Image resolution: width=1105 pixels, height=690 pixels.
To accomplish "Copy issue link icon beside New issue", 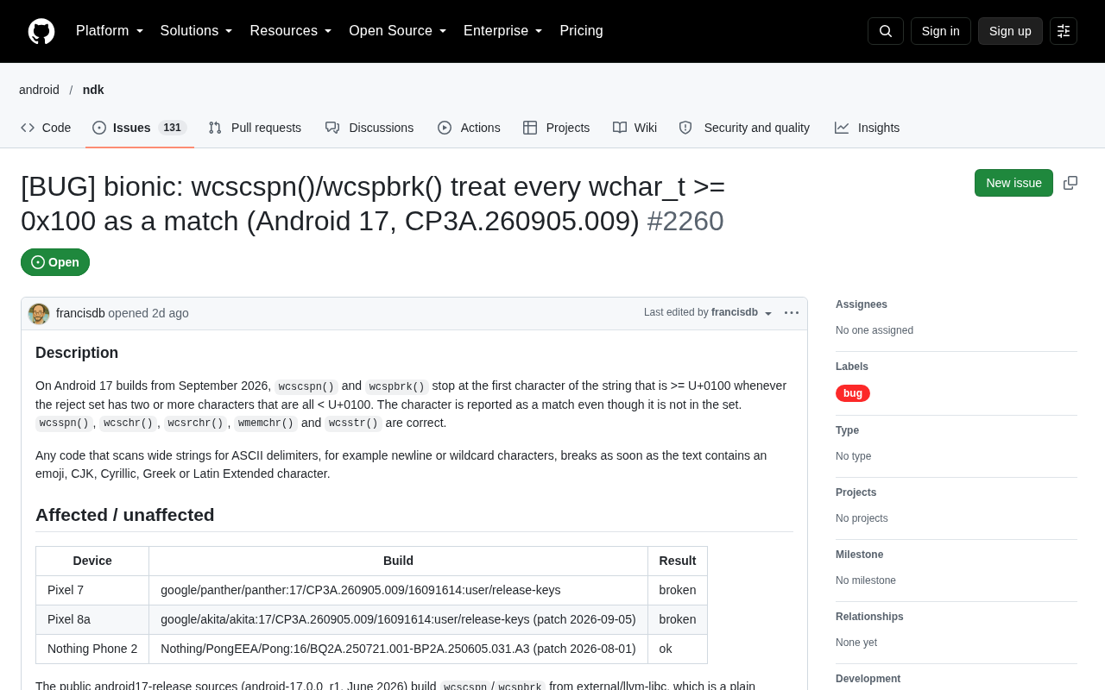I will [1070, 183].
